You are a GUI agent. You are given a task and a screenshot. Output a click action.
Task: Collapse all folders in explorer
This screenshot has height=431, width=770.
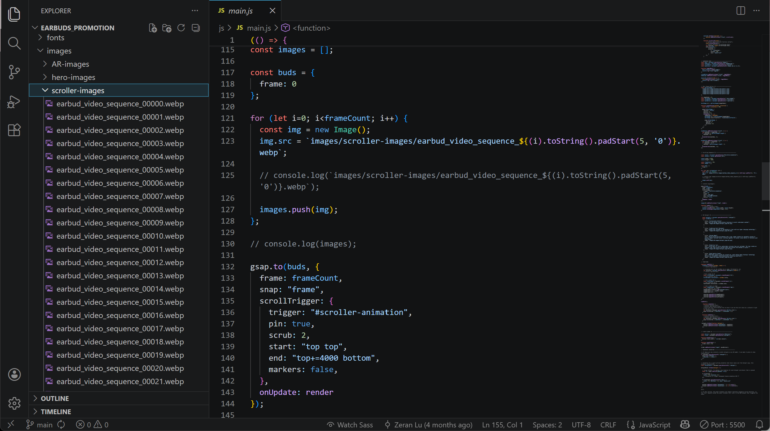(196, 28)
